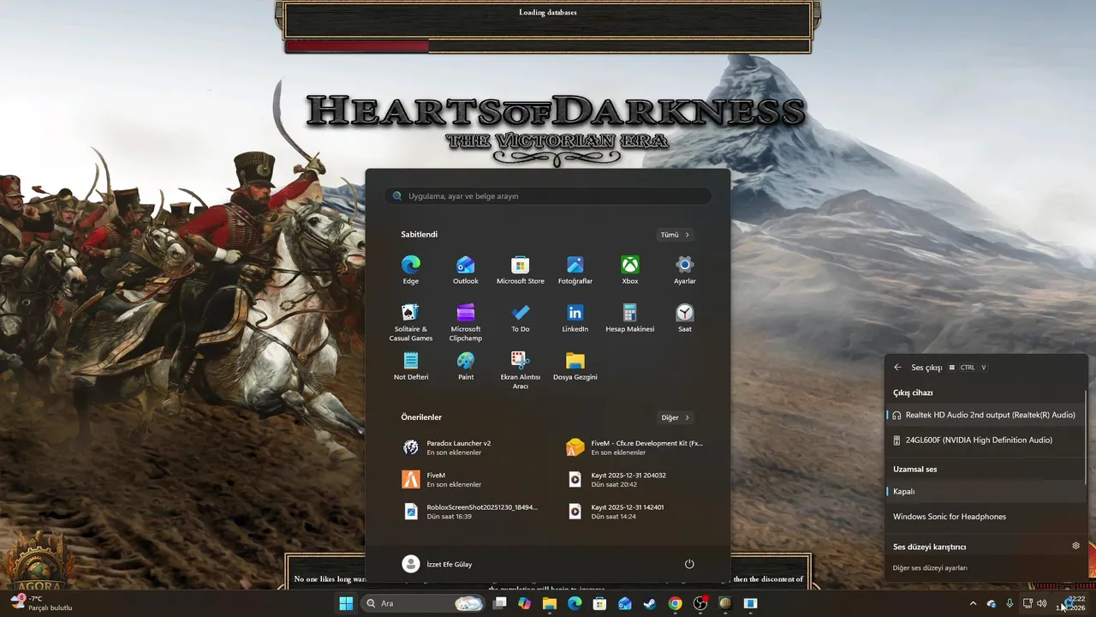Click the network tray icon
Screen dimensions: 1096x617
coord(1027,603)
